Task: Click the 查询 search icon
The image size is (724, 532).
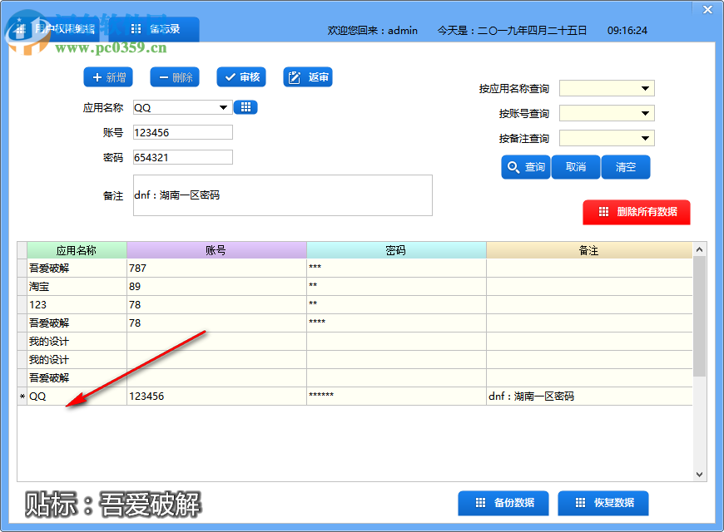Action: [x=525, y=166]
